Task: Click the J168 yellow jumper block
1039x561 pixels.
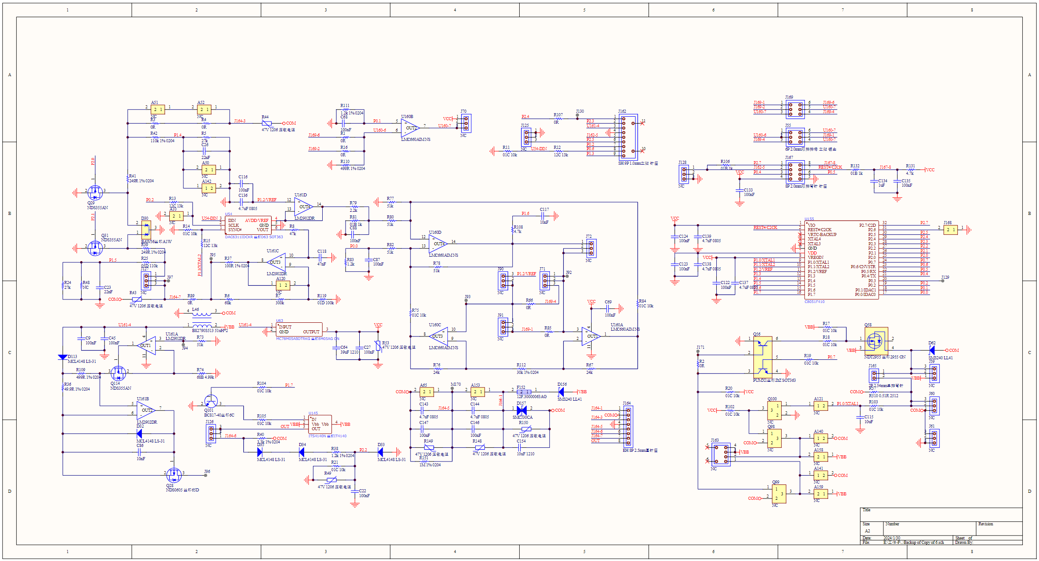Action: 950,230
